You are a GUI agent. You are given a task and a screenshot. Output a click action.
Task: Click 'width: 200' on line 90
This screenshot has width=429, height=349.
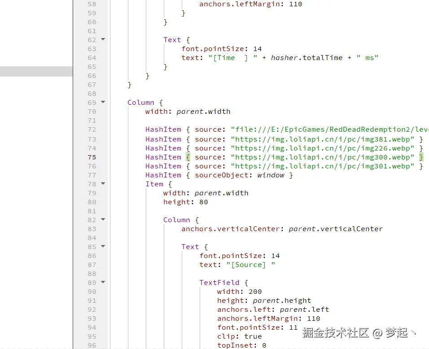point(239,292)
